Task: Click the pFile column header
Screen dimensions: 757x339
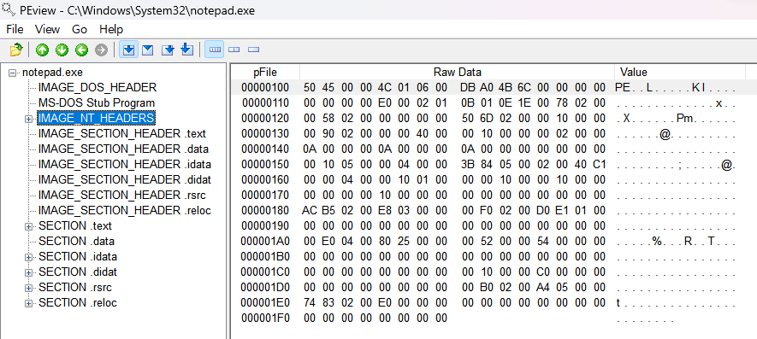Action: click(x=265, y=73)
